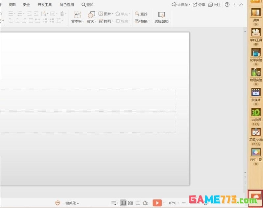Screen dimensions: 263x208
Task: Start slideshow with the orange play button
Action: tap(157, 203)
